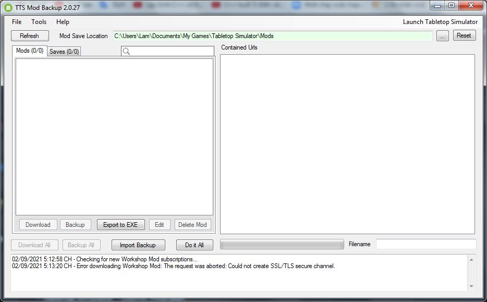The image size is (487, 302).
Task: Click the TTS Mod Backup app icon
Action: (x=8, y=7)
